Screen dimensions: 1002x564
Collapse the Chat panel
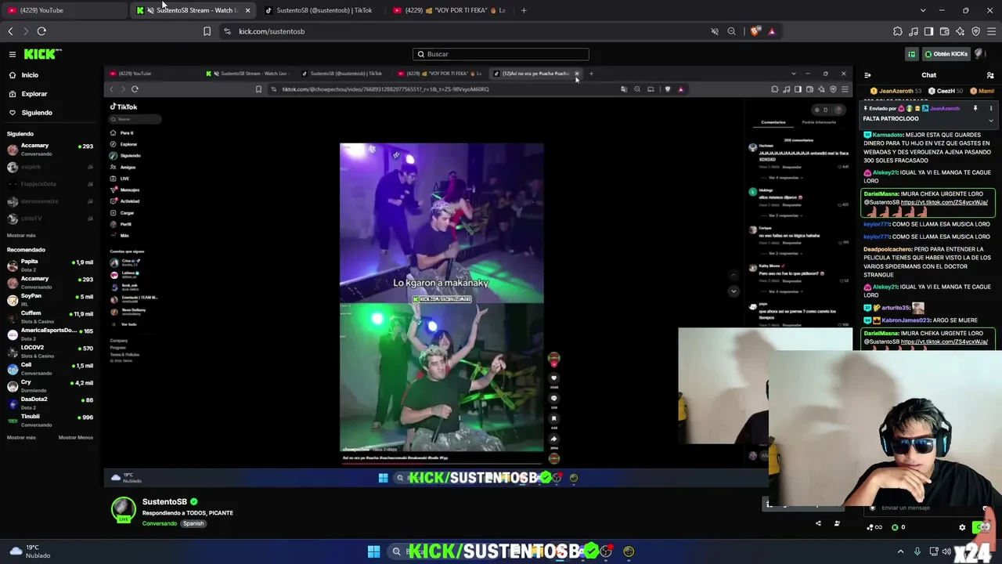[867, 75]
